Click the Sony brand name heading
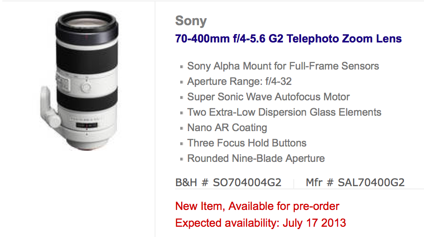This screenshot has height=237, width=424. tap(191, 21)
